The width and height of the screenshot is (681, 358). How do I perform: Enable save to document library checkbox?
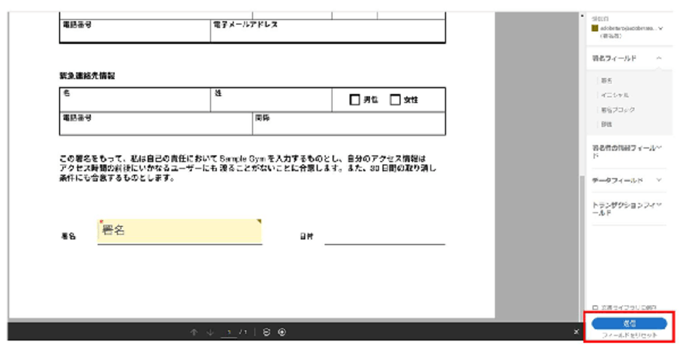coord(595,307)
